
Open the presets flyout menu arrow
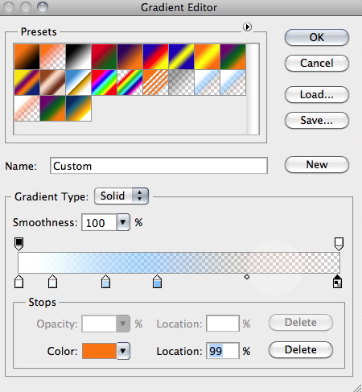pyautogui.click(x=247, y=27)
